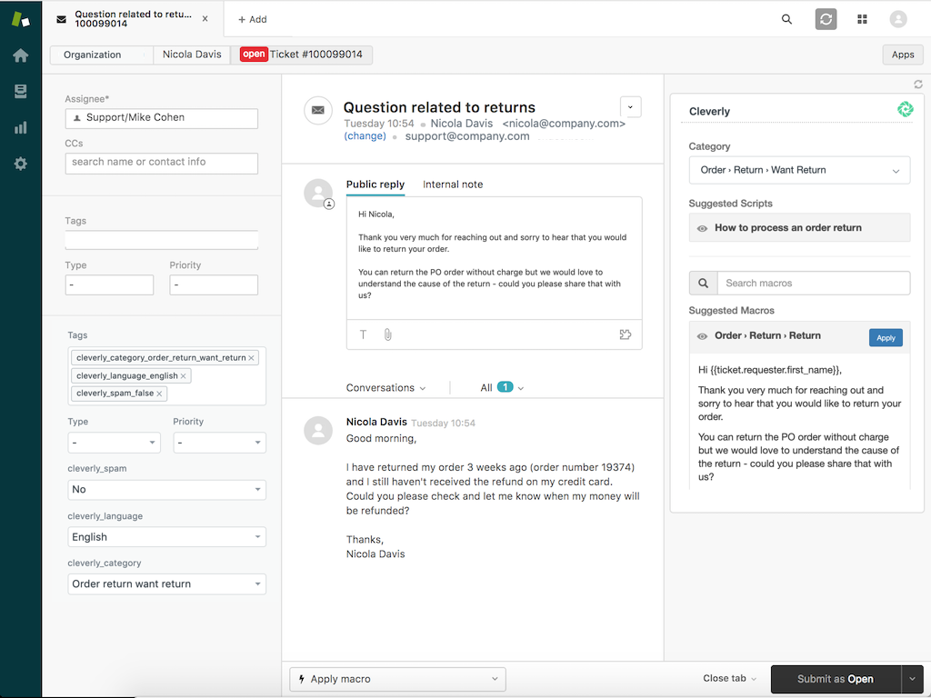Toggle preview eye for Order Return macro
This screenshot has width=931, height=698.
click(702, 336)
